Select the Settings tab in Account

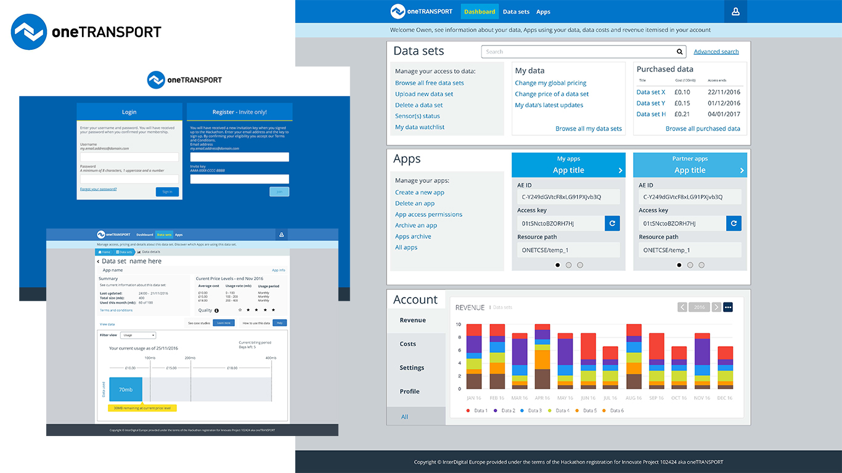pyautogui.click(x=416, y=368)
